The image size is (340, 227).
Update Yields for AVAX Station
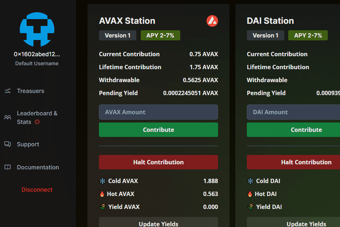[159, 222]
